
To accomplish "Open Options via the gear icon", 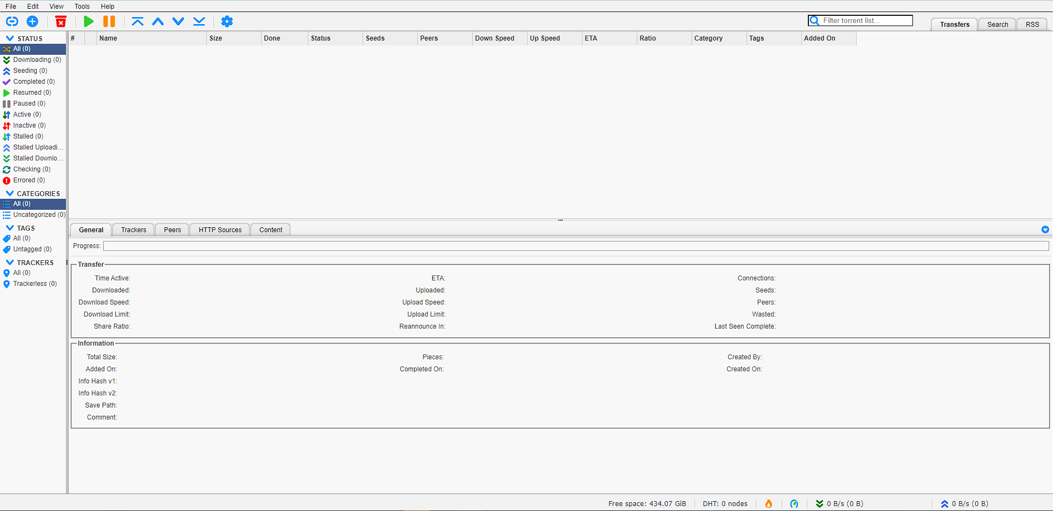I will click(x=227, y=21).
